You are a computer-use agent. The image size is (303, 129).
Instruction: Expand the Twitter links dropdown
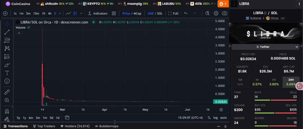coord(297,47)
